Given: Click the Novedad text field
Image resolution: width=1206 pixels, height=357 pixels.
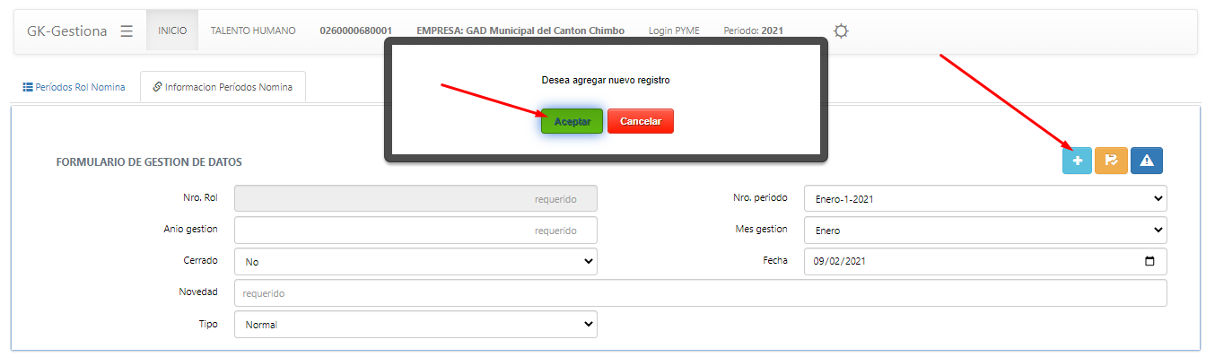Looking at the screenshot, I should tap(701, 293).
